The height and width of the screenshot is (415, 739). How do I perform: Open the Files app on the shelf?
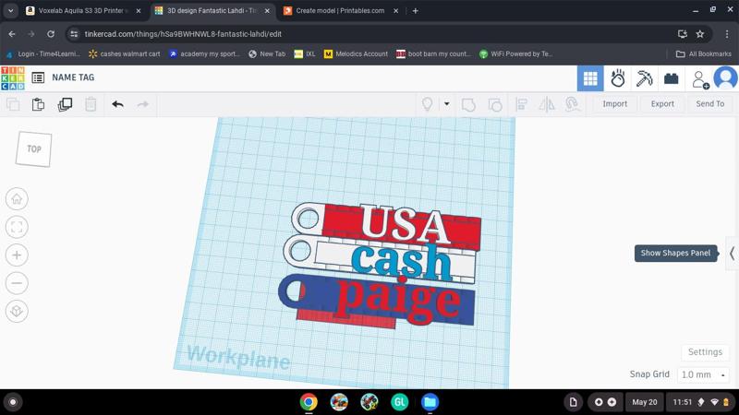point(430,402)
